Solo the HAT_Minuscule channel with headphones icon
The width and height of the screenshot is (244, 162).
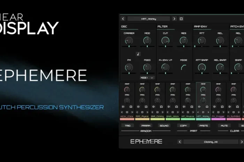192,107
